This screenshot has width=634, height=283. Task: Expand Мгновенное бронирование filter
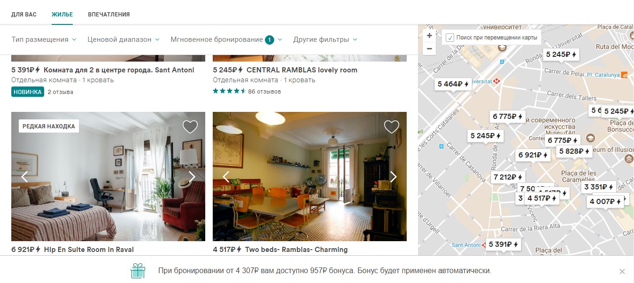226,39
